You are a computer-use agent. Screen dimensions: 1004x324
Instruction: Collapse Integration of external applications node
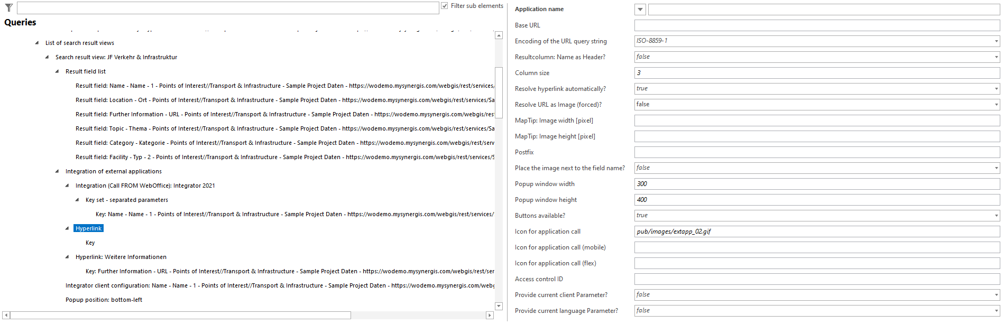[x=57, y=171]
